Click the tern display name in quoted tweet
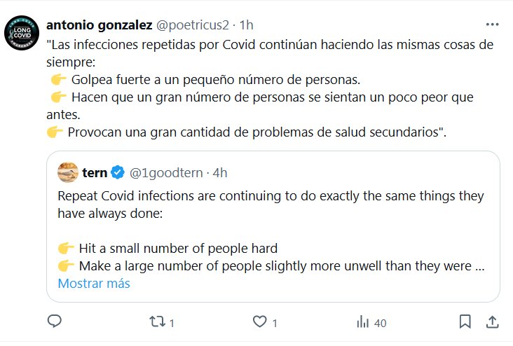This screenshot has width=513, height=346. coord(95,173)
